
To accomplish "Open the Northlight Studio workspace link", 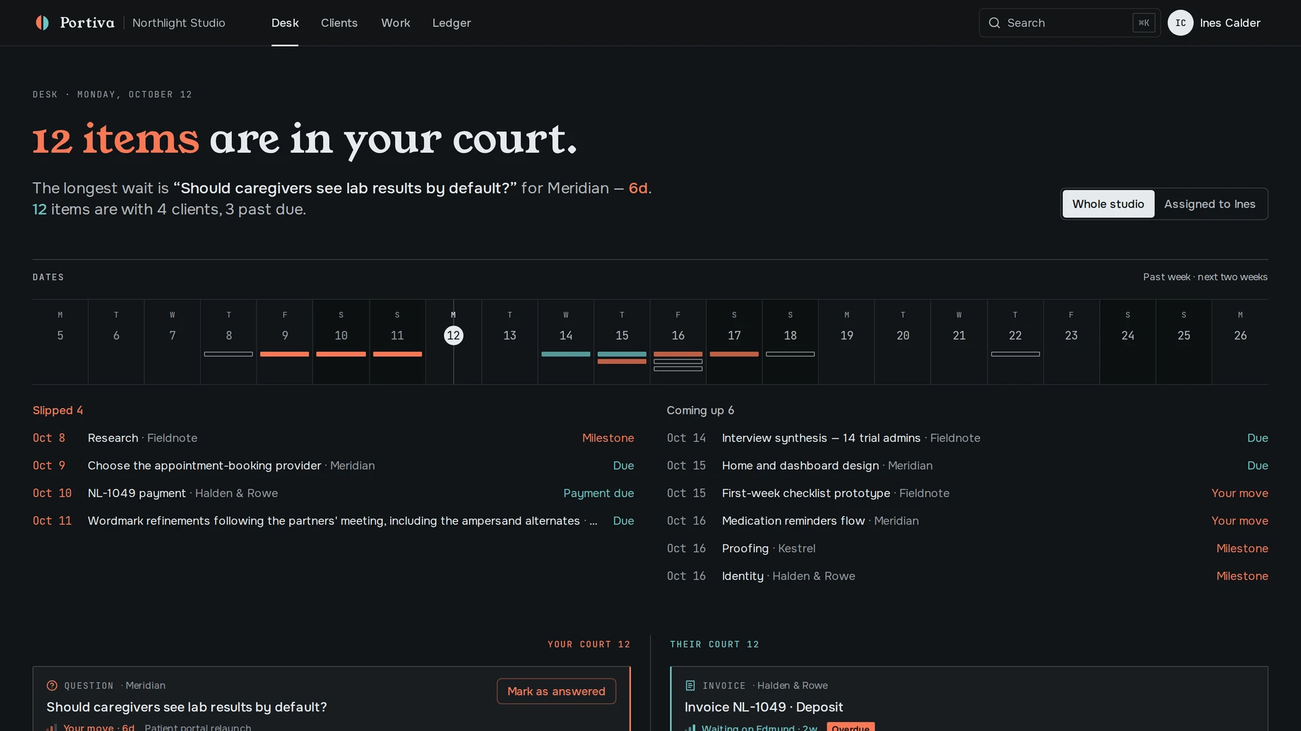I will click(x=179, y=23).
